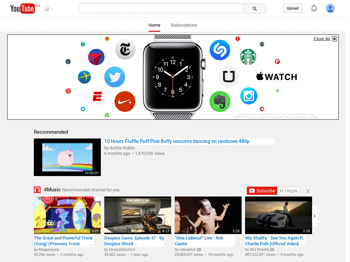Dismiss the #Music recommendation with X
This screenshot has width=350, height=262.
308,191
